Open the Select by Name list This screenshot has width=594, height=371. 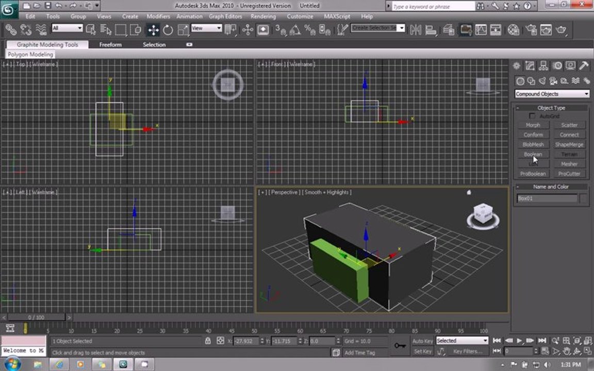click(x=106, y=29)
